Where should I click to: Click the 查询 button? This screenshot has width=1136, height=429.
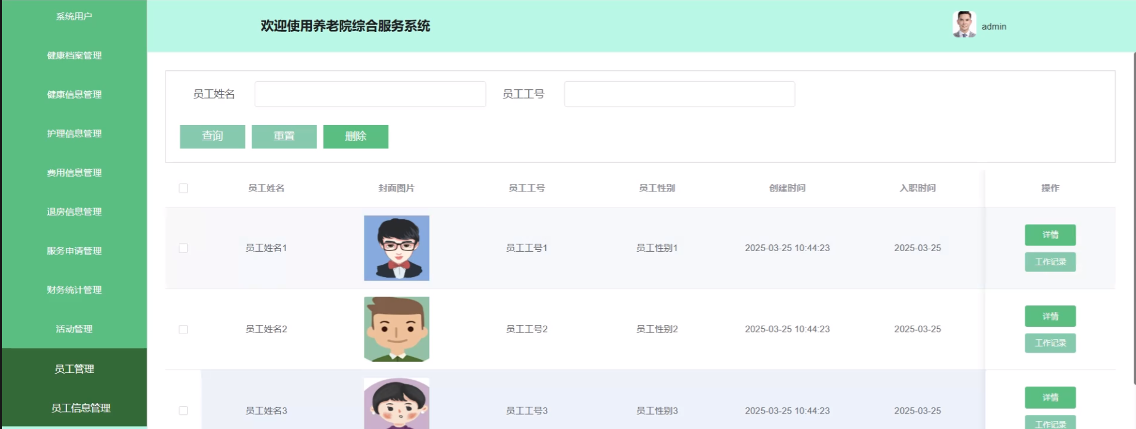click(212, 137)
